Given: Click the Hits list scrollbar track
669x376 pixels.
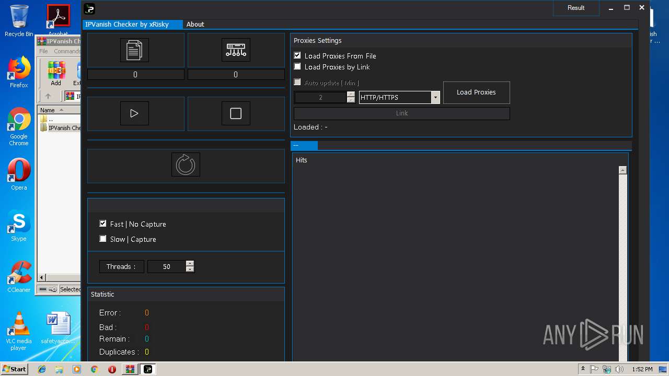Looking at the screenshot, I should [x=622, y=266].
